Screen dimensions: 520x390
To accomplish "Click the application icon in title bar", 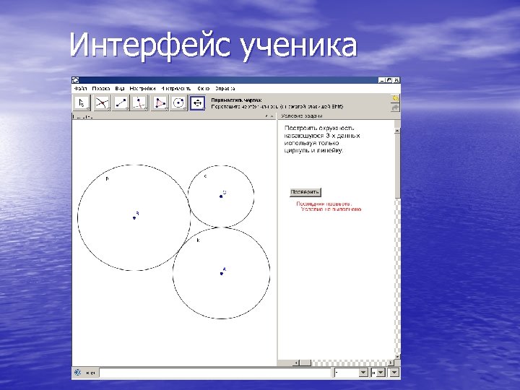I will [76, 80].
